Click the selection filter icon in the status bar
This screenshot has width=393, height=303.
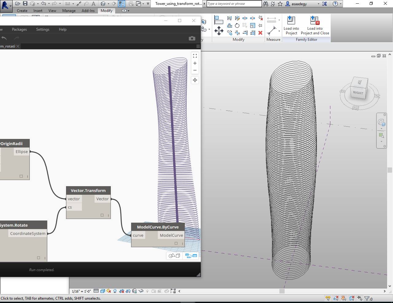pos(367,298)
